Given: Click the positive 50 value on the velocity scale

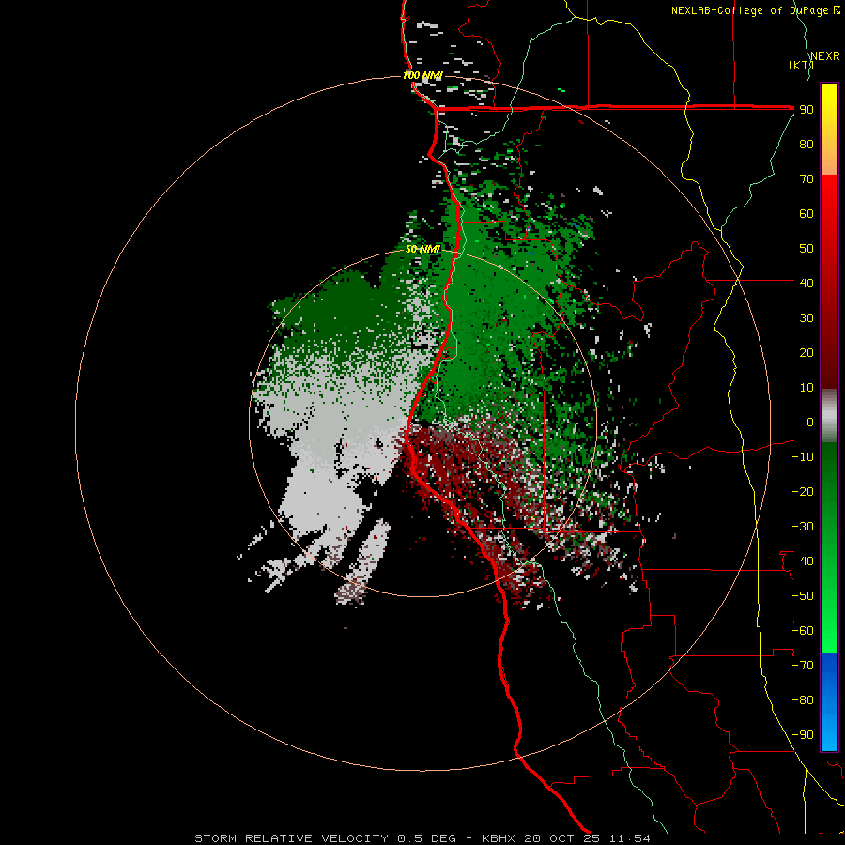Looking at the screenshot, I should point(807,249).
